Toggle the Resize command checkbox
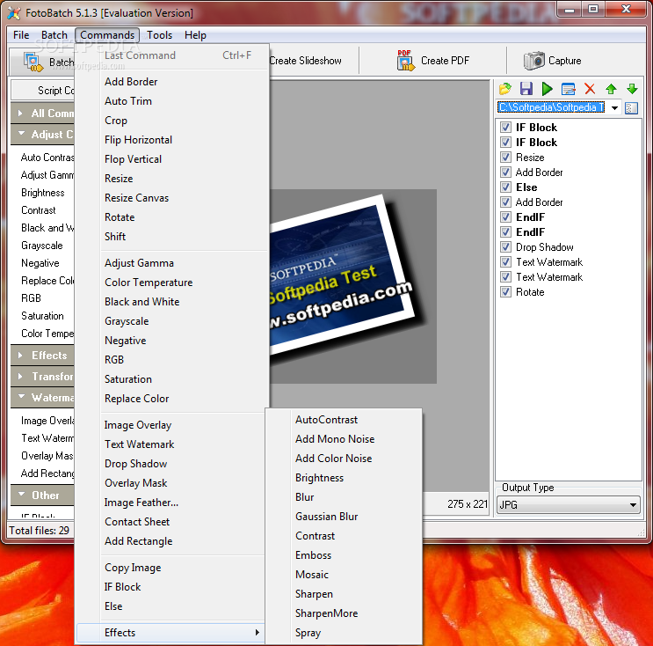 tap(505, 158)
